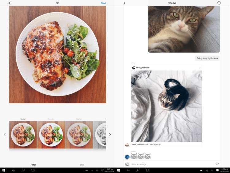The height and width of the screenshot is (173, 230).
Task: Open miss_palmieri profile from post header
Action: coord(142,68)
